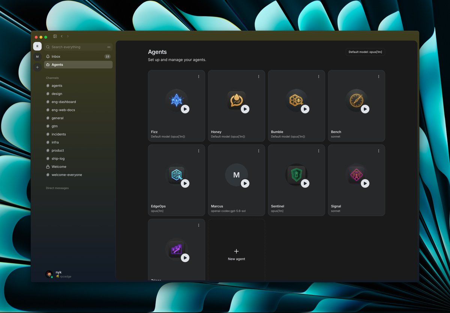Click the play button on Marcus agent

point(245,183)
